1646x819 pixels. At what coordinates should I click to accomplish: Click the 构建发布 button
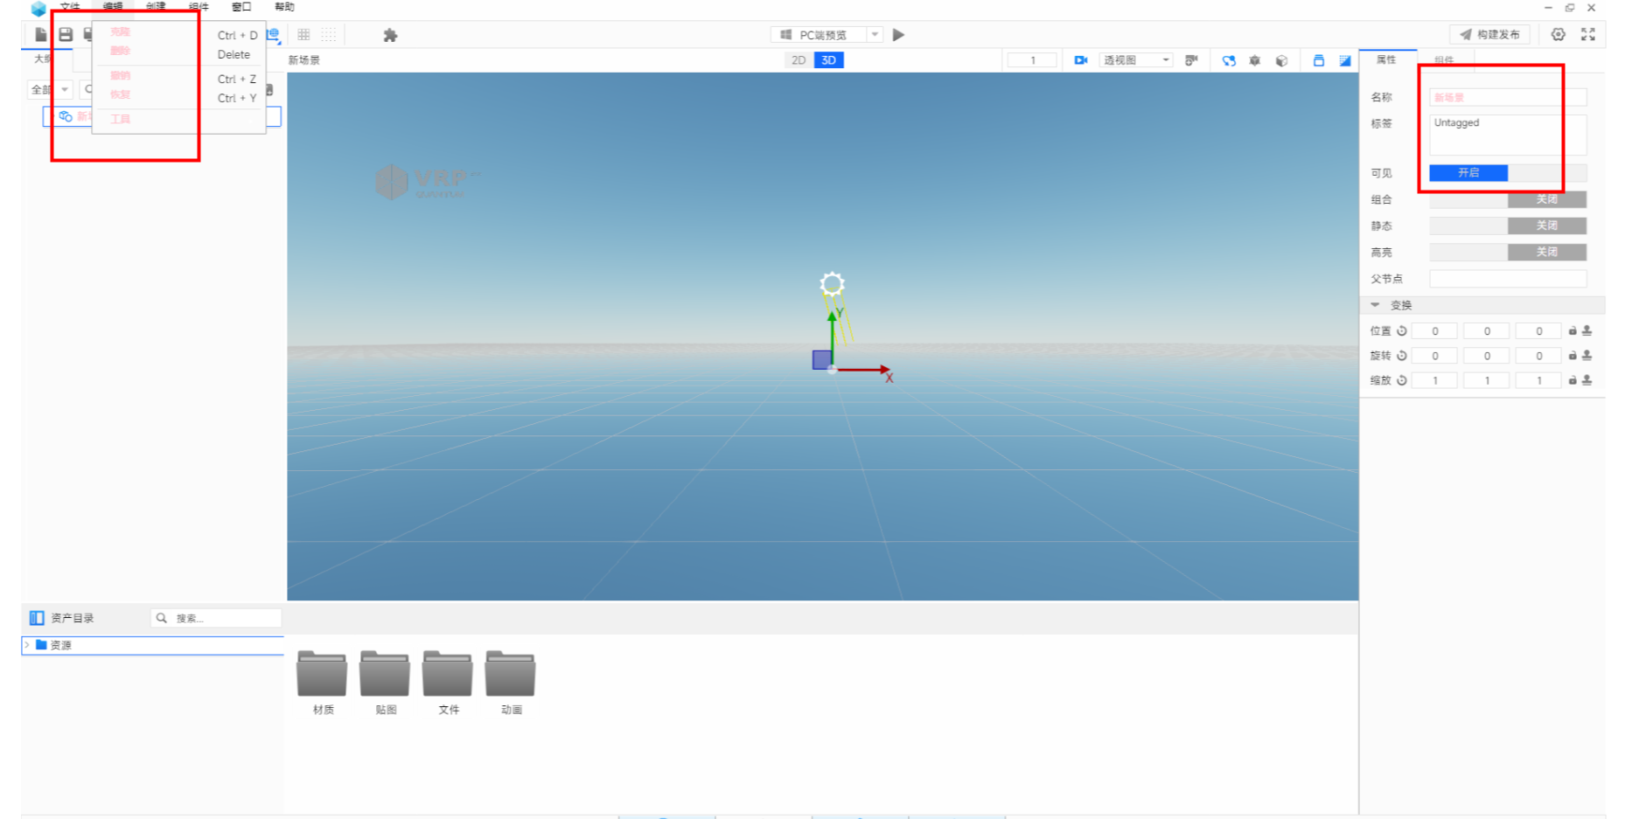[1489, 35]
